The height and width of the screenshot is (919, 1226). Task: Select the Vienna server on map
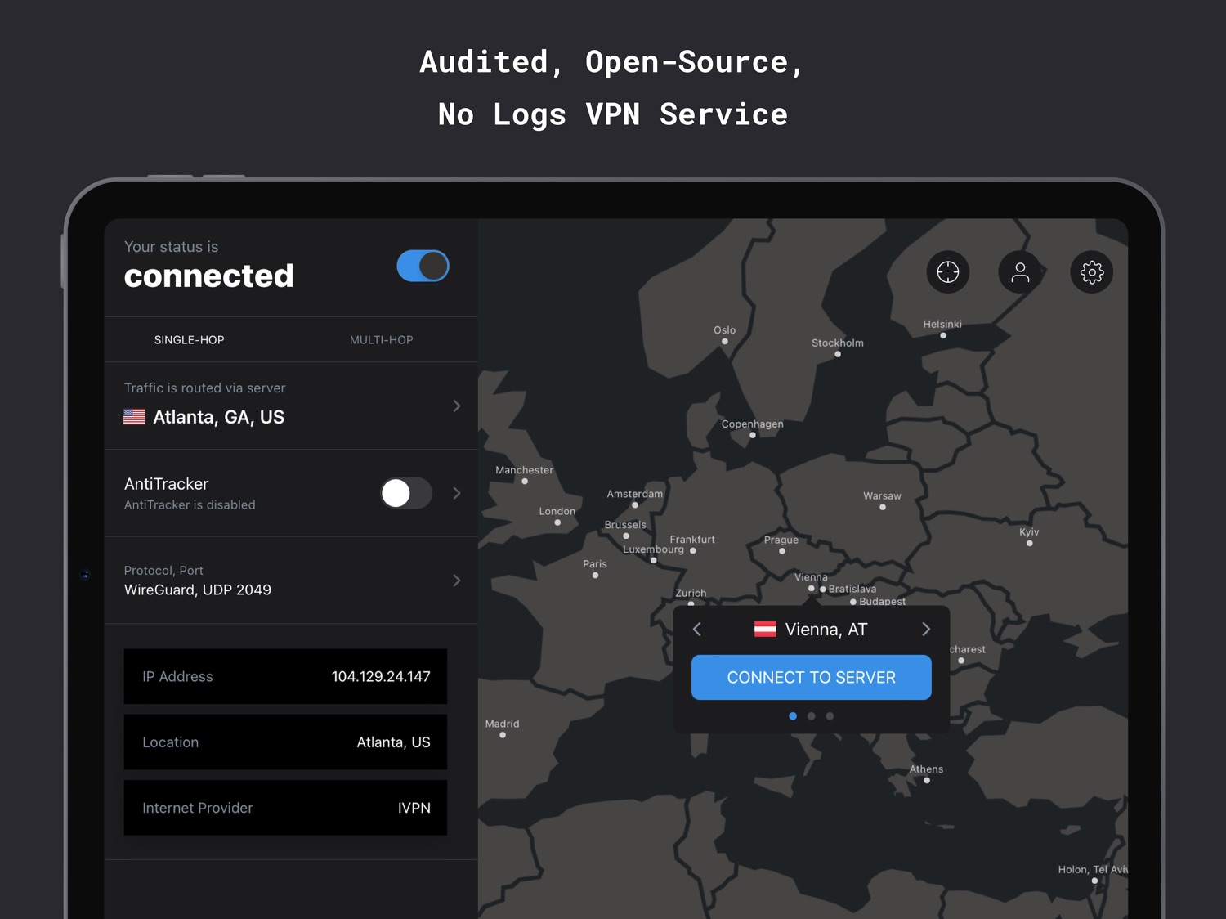coord(812,589)
